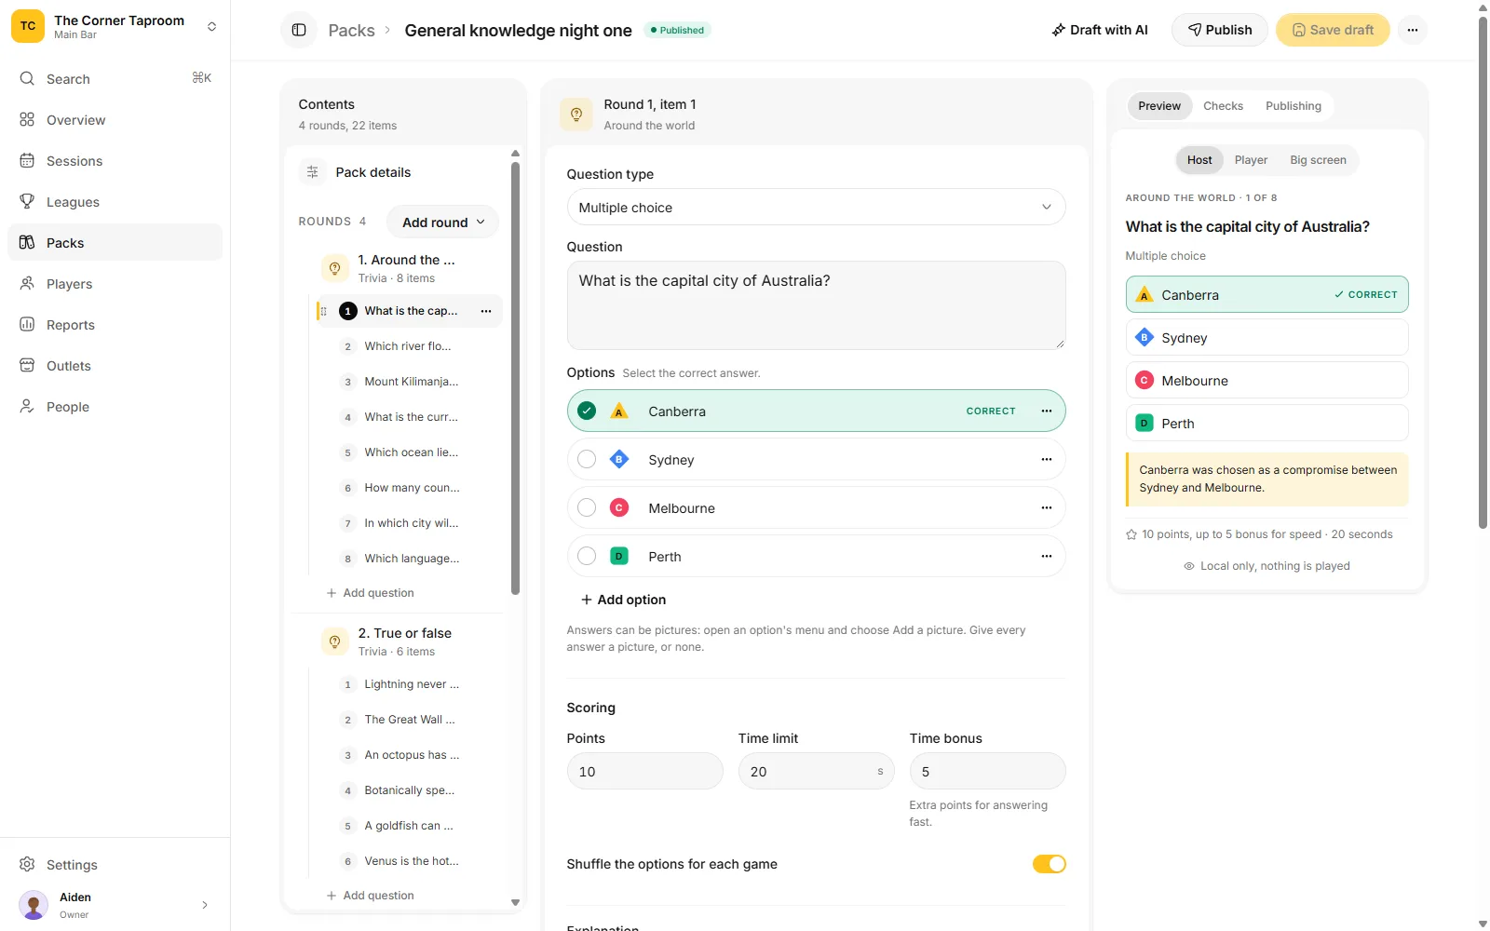Click Draft with AI
Viewport: 1490px width, 931px height.
coord(1100,30)
